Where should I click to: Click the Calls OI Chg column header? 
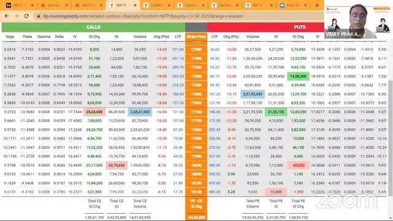[94, 37]
